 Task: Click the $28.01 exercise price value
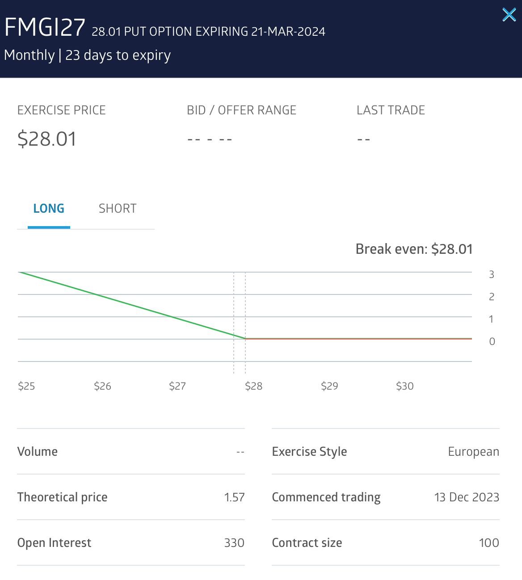point(47,139)
